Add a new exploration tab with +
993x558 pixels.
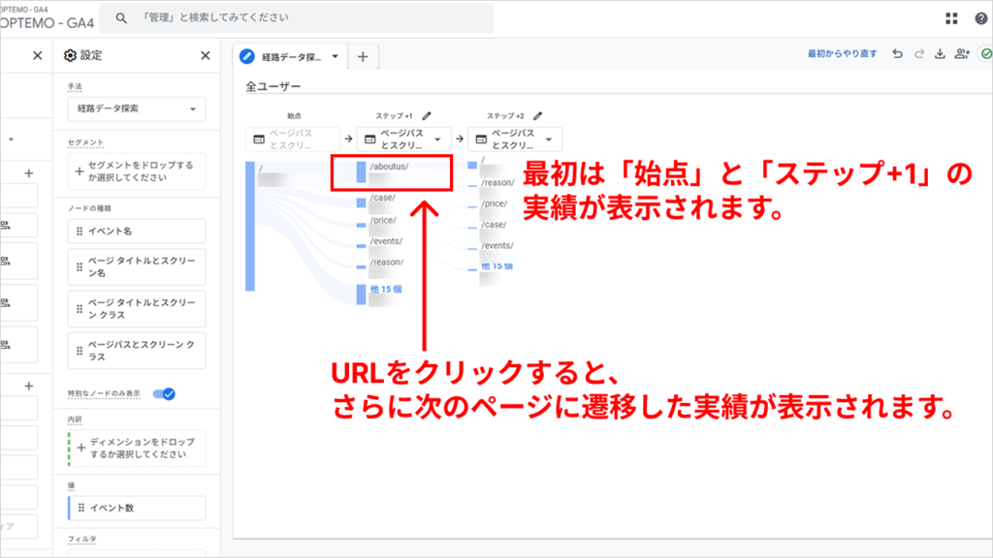(x=362, y=57)
